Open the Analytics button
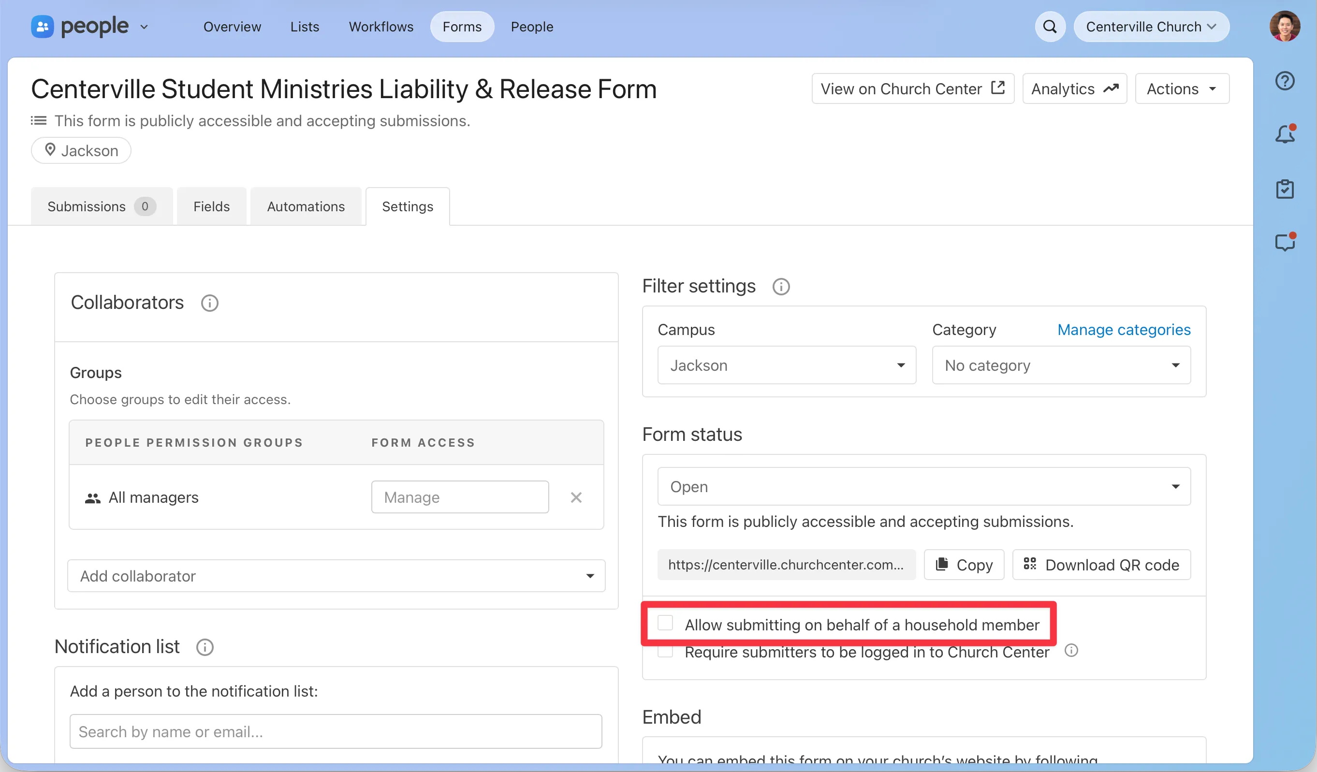Image resolution: width=1317 pixels, height=772 pixels. pos(1074,89)
